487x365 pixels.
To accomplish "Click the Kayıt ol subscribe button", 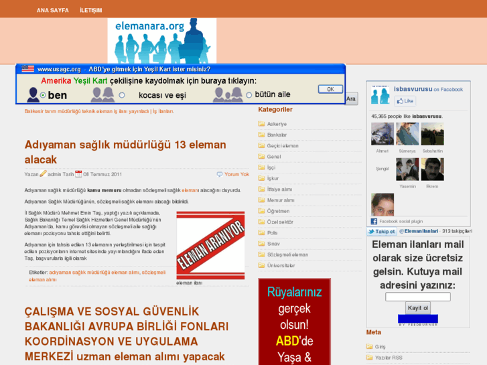I will [418, 308].
